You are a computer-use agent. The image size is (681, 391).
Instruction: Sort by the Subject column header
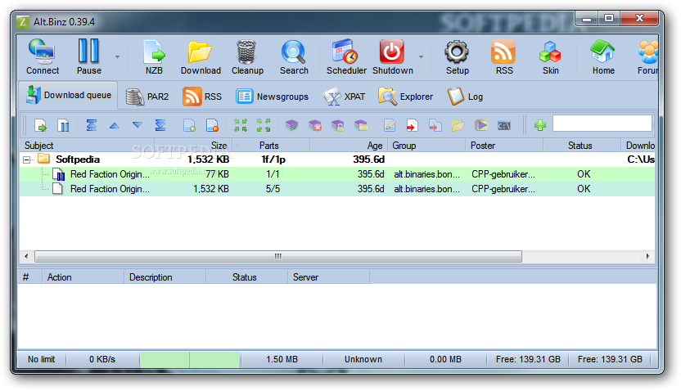click(87, 146)
